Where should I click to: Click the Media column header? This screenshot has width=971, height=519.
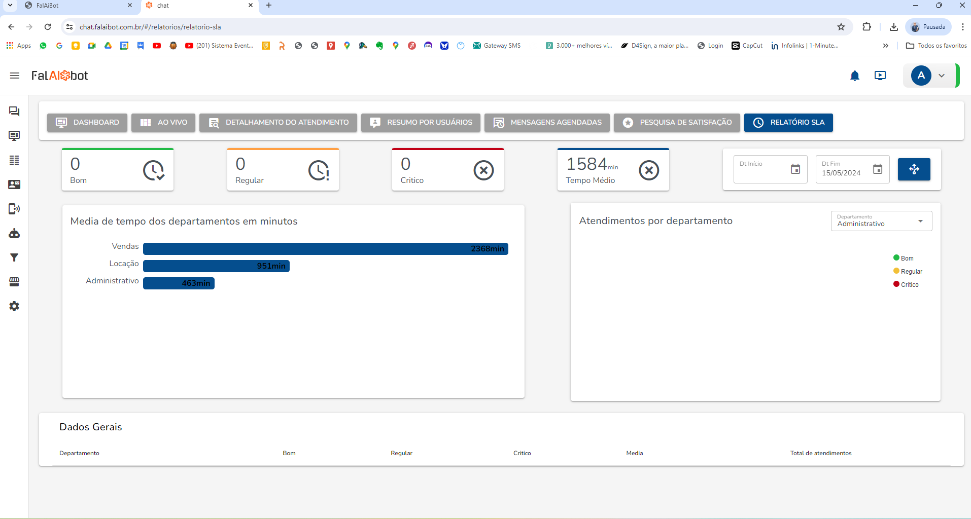pyautogui.click(x=635, y=453)
